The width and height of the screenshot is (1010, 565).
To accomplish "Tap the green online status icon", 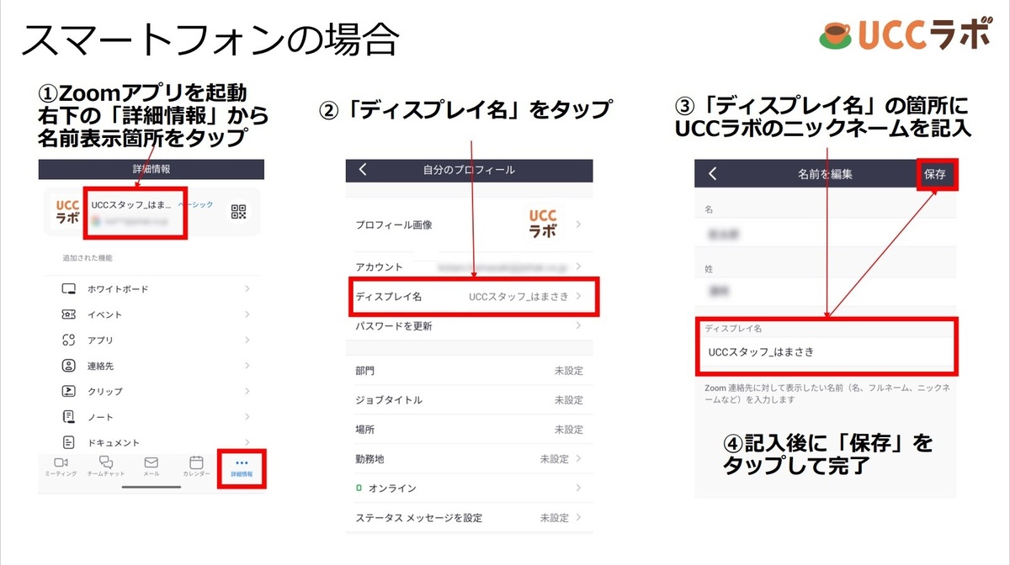I will point(359,488).
